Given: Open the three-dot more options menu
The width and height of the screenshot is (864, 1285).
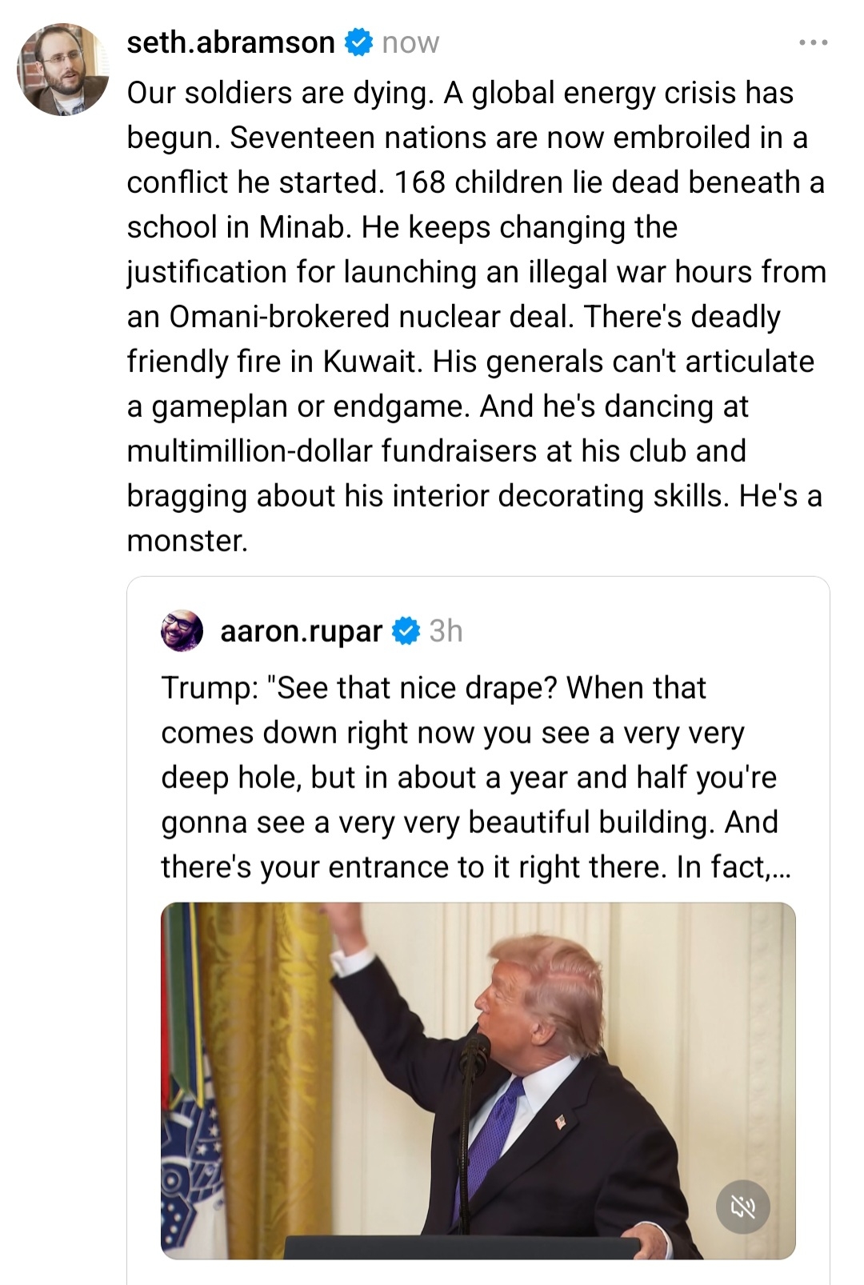Looking at the screenshot, I should [814, 42].
